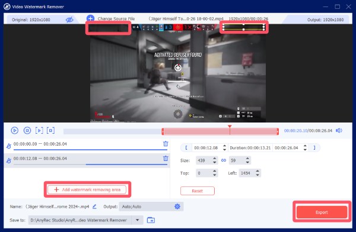Play the video preview
The height and width of the screenshot is (232, 356).
pos(14,130)
